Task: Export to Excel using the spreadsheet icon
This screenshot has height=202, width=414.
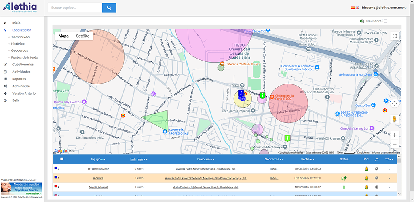Action: pos(361,21)
